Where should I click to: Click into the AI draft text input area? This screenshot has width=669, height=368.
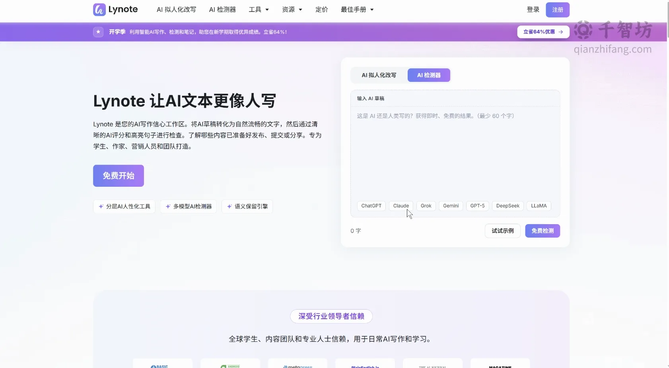point(455,153)
